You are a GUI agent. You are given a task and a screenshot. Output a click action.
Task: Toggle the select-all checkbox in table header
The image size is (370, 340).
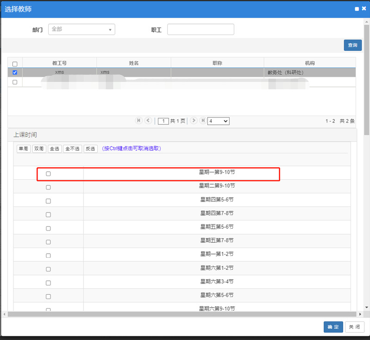15,64
